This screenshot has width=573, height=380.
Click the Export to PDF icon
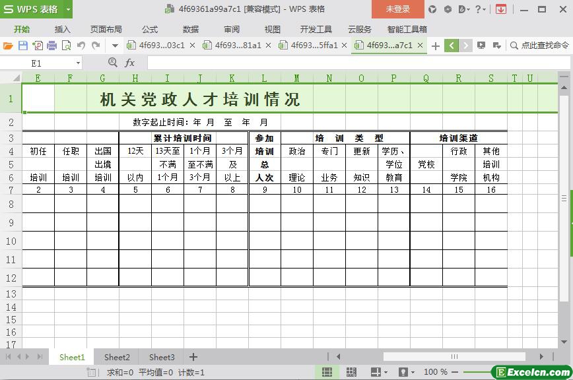(38, 46)
